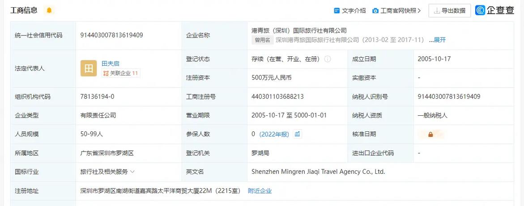Select registration number 440301103688213

coord(278,97)
